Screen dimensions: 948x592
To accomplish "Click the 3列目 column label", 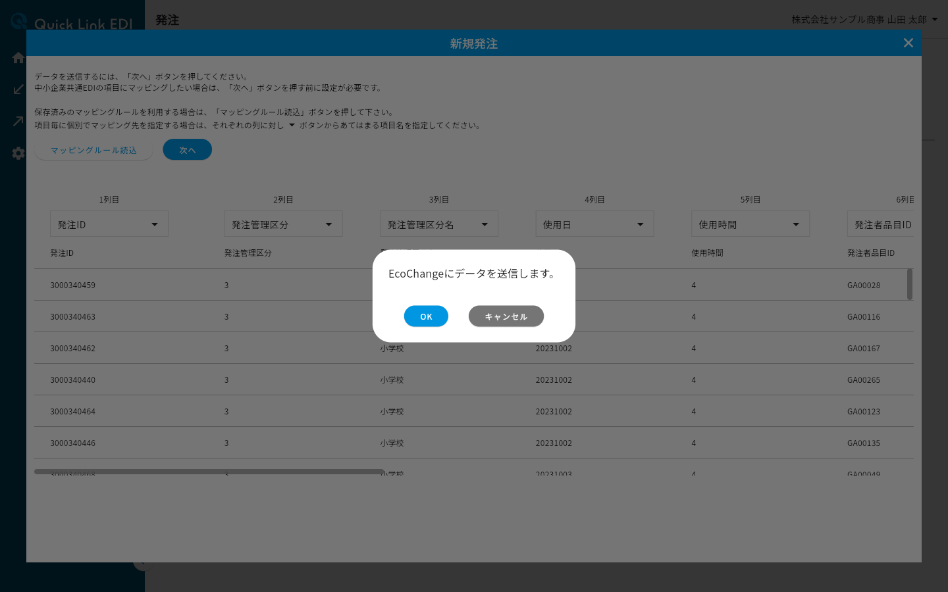I will (439, 200).
